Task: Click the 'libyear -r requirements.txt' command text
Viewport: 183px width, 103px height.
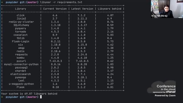Action: pyautogui.click(x=61, y=2)
